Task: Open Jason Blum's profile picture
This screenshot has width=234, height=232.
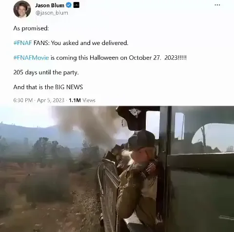Action: pos(22,9)
